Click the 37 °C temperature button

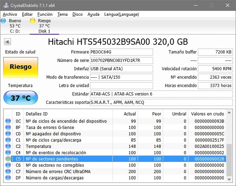20,98
